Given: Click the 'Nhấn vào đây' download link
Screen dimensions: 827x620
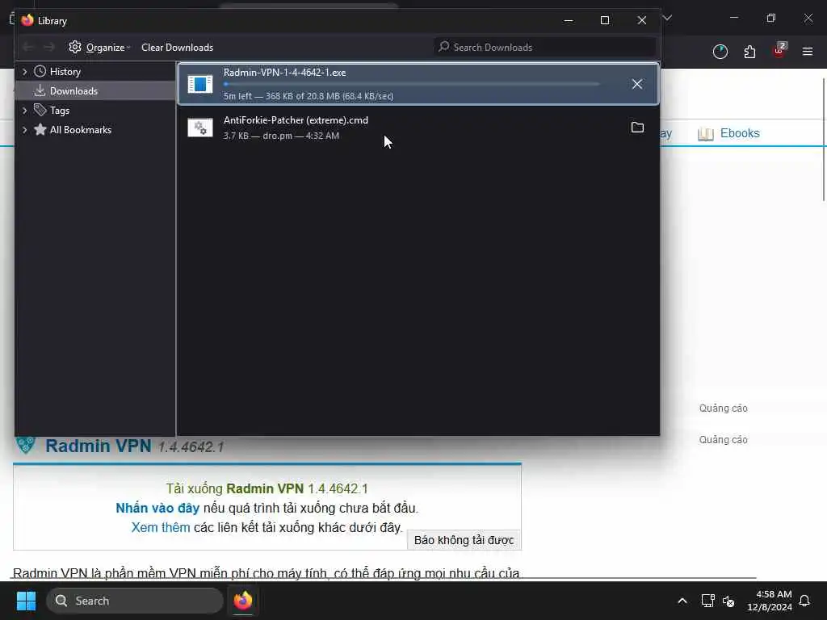Looking at the screenshot, I should (x=157, y=509).
